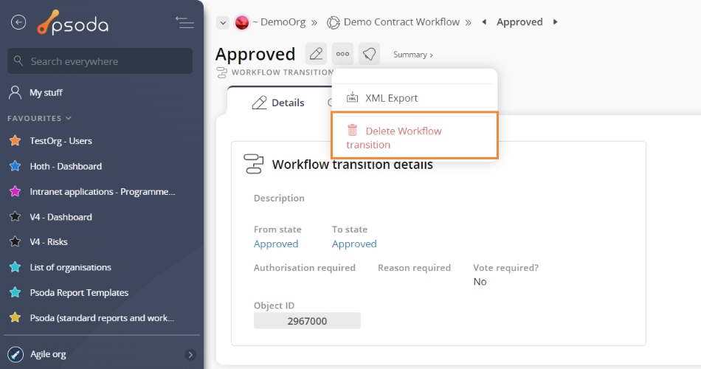The width and height of the screenshot is (701, 369).
Task: Expand the Summary section link
Action: click(413, 55)
